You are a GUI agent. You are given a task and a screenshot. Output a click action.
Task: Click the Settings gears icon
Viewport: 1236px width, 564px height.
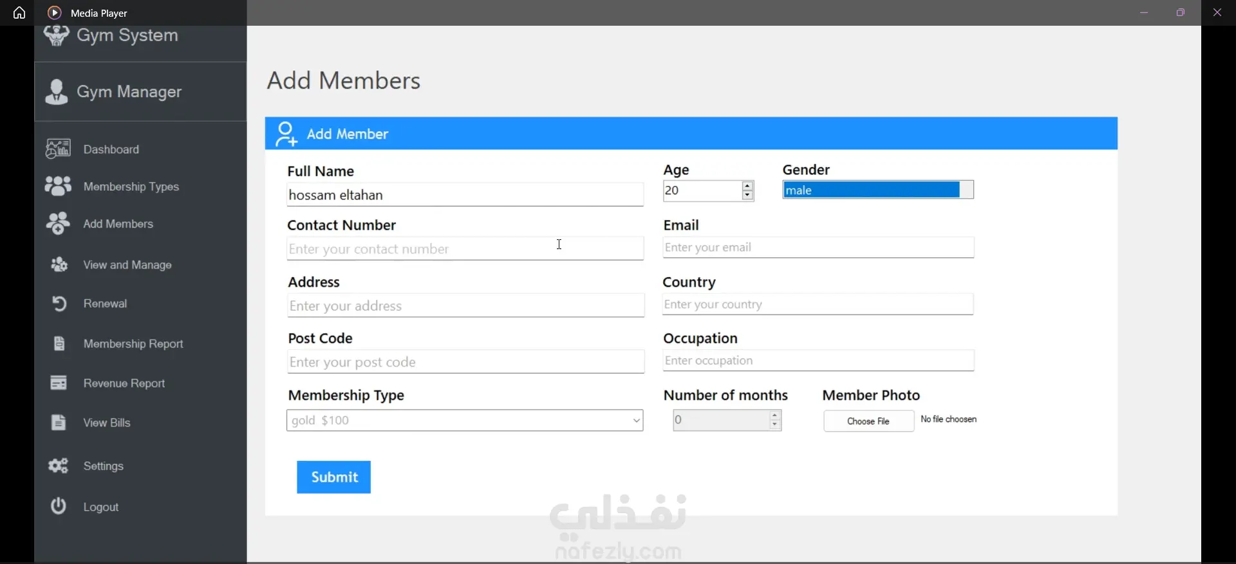(58, 466)
